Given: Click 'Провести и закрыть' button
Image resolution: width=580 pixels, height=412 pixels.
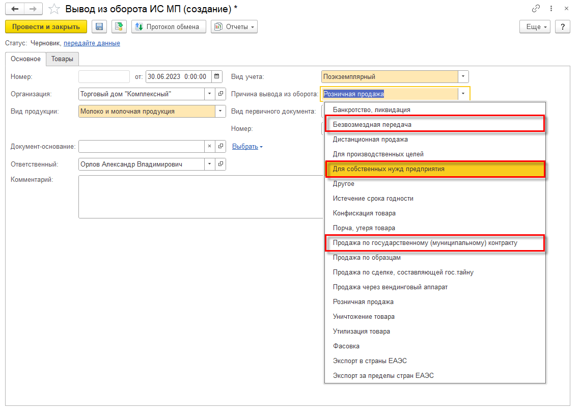Looking at the screenshot, I should click(46, 26).
